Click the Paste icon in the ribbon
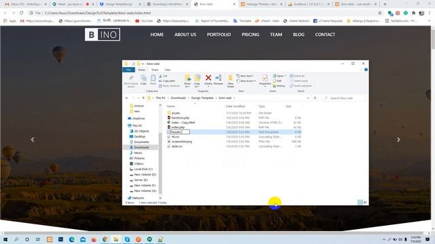 tap(153, 79)
